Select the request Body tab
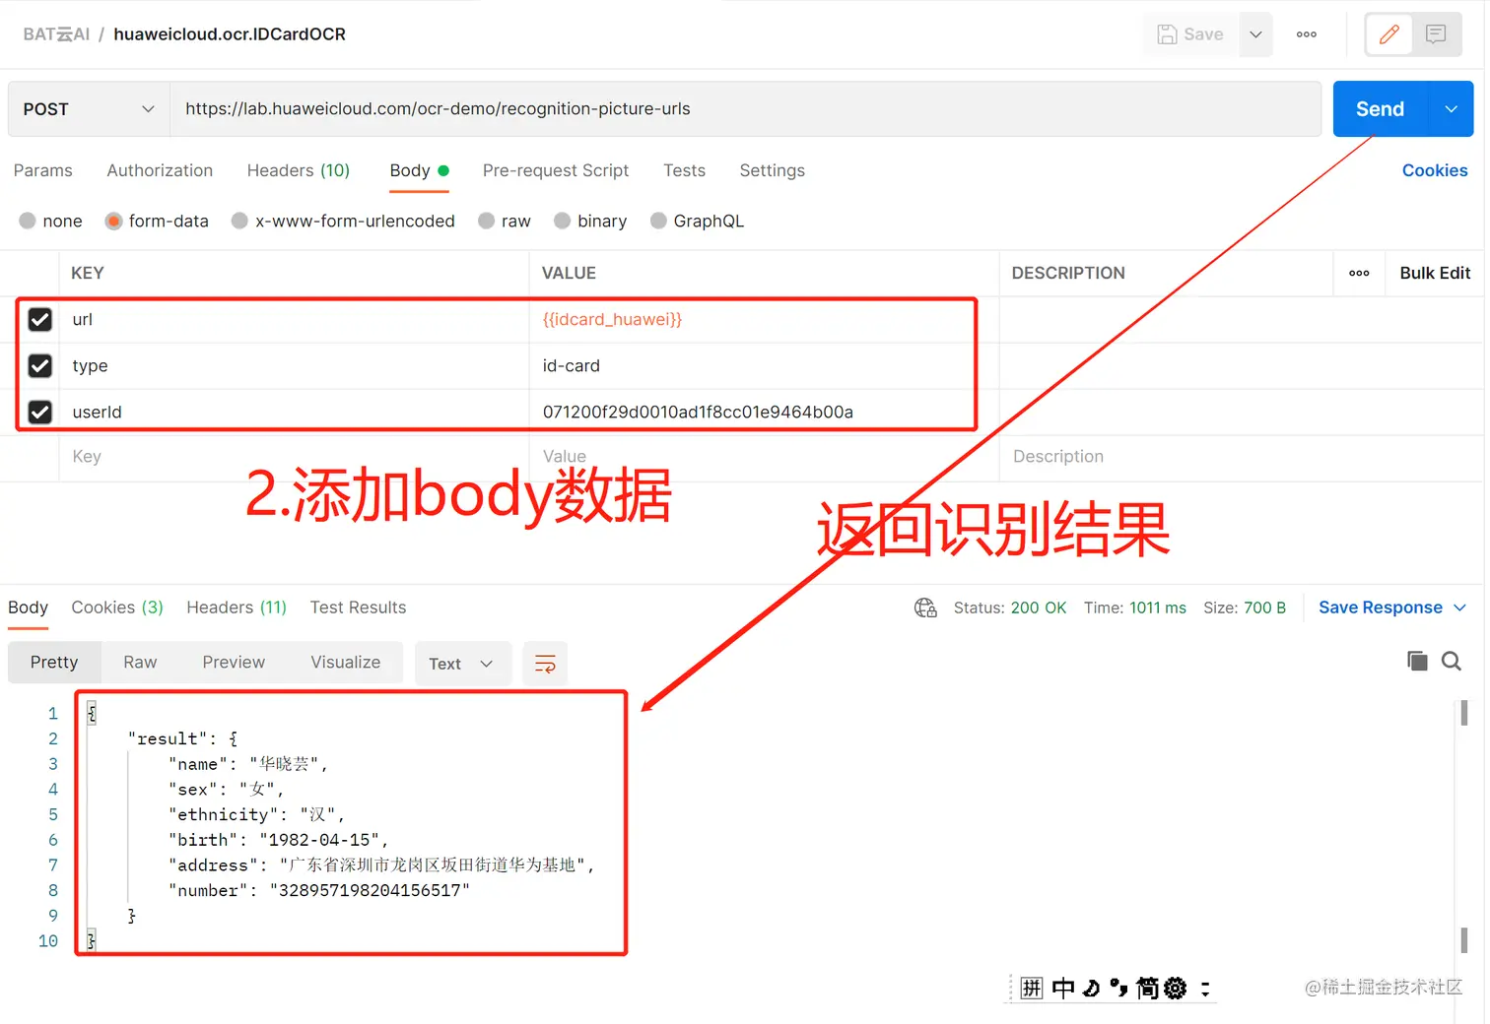This screenshot has width=1490, height=1024. coord(419,170)
